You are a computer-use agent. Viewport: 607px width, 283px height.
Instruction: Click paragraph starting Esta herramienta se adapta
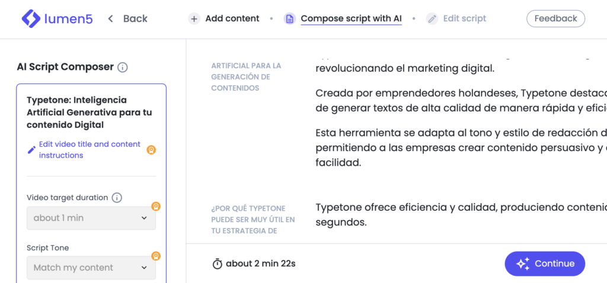tap(461, 147)
